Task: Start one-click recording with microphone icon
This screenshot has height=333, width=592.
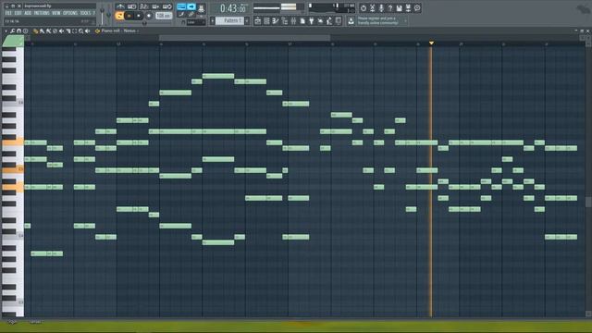Action: [381, 8]
